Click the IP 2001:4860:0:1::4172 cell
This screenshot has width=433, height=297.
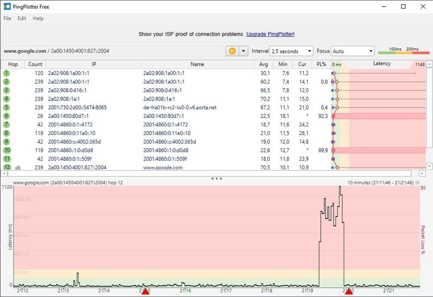click(x=70, y=124)
